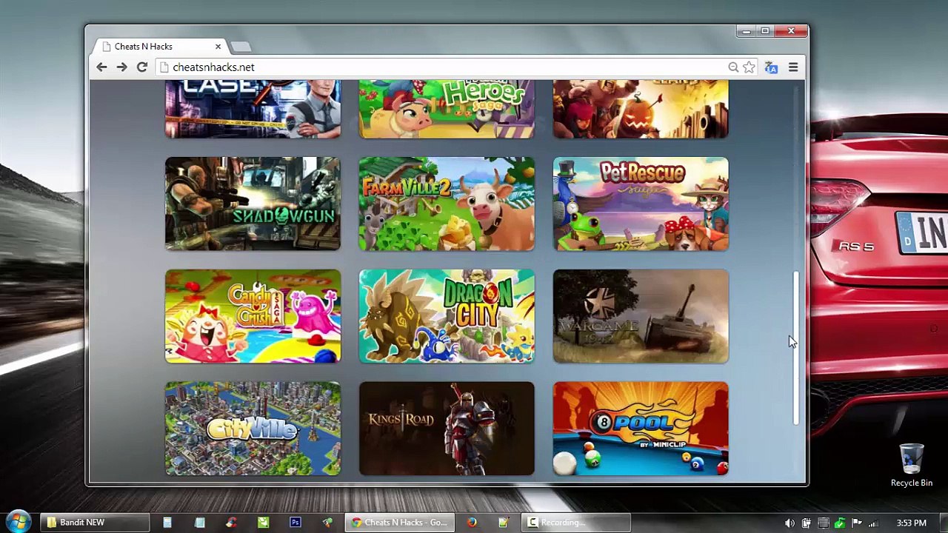Go back to the previous page
The image size is (948, 533).
coord(101,67)
